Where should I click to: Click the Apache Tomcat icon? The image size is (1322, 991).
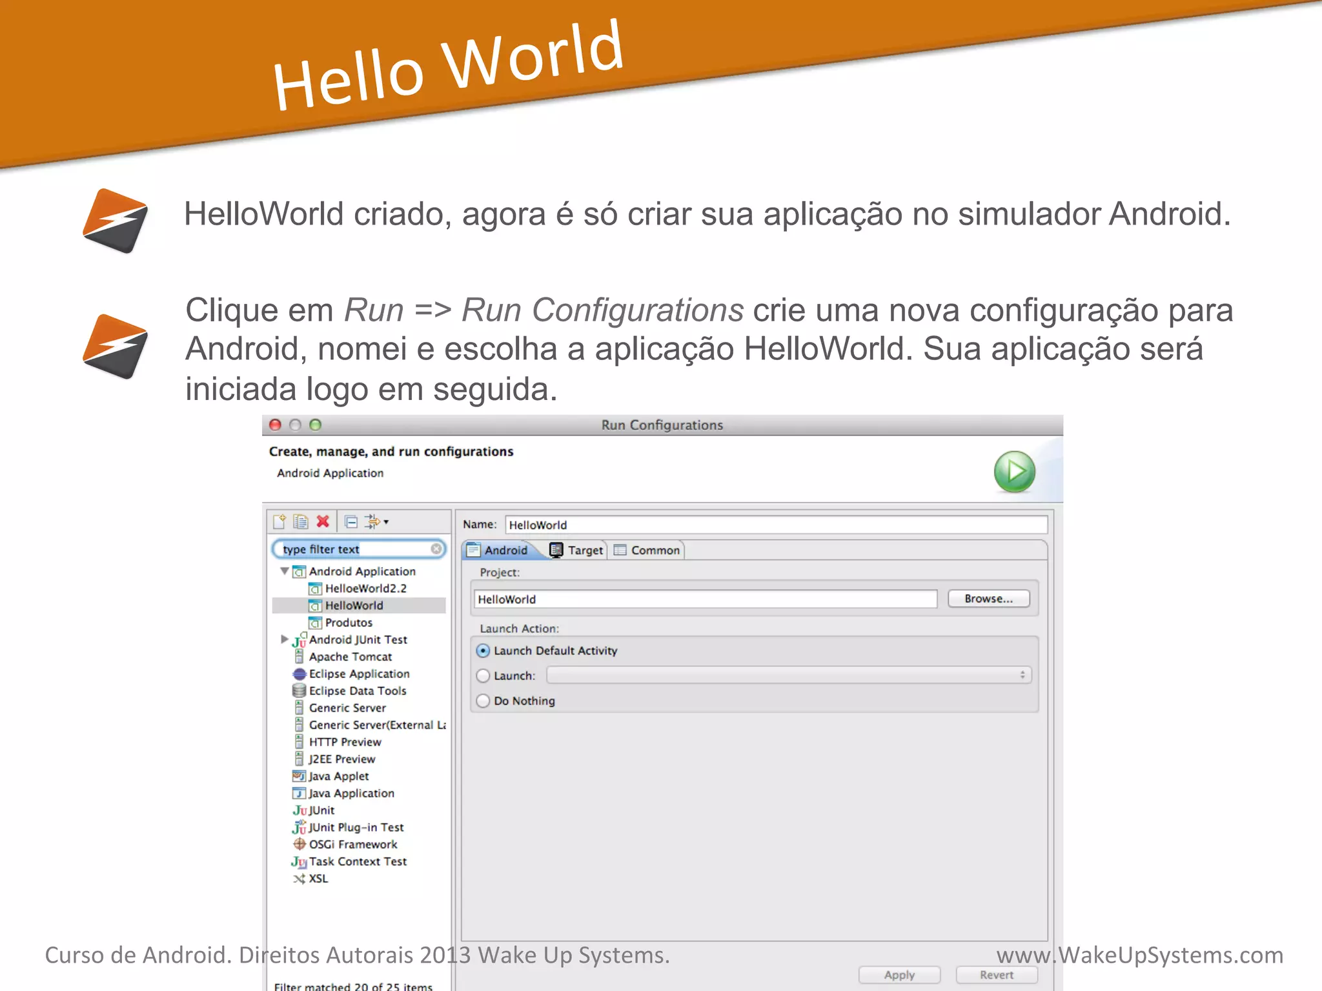(299, 657)
